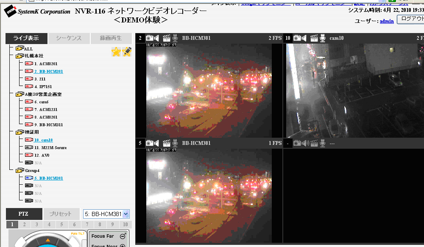Toggle microphone on the empty channel
Viewport: 424px width, 247px height.
(x=323, y=143)
